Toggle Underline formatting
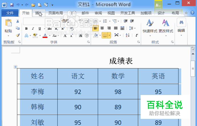197x126 pixels. 40,29
